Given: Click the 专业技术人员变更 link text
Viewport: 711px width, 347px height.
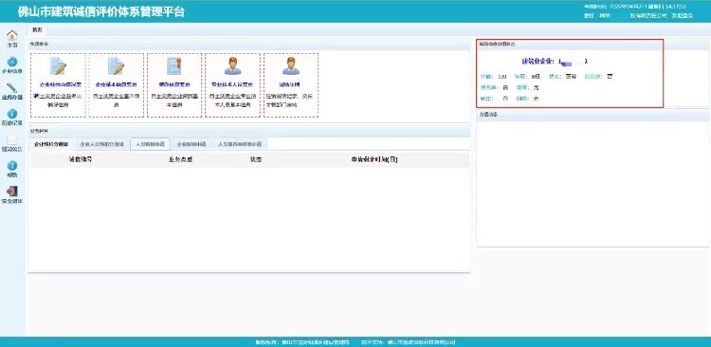Looking at the screenshot, I should (x=232, y=84).
